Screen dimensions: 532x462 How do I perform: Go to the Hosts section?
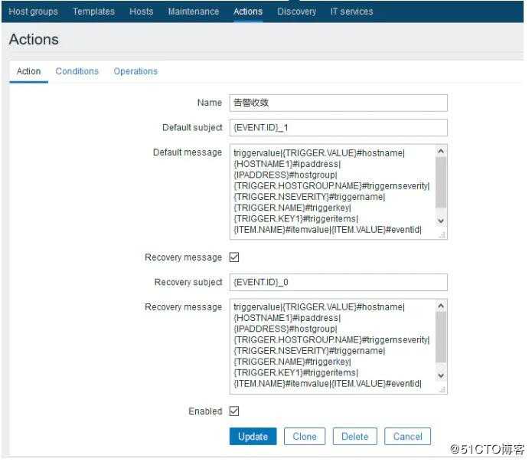(142, 11)
